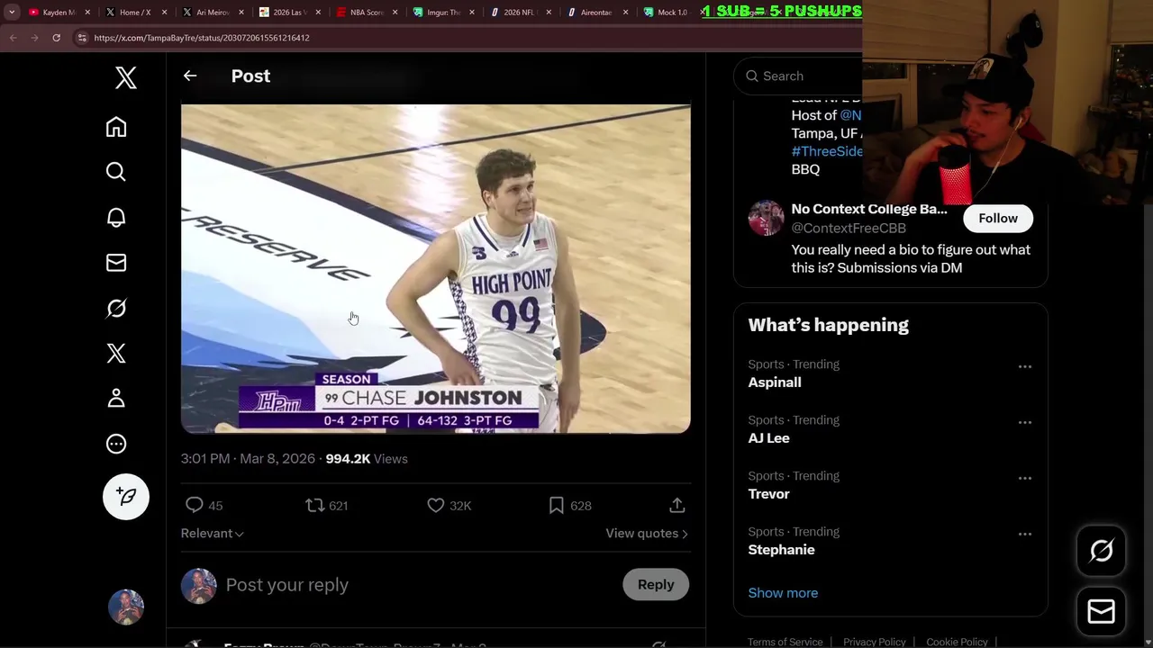Switch to the Imgur browser tab
The height and width of the screenshot is (648, 1153).
click(x=442, y=13)
